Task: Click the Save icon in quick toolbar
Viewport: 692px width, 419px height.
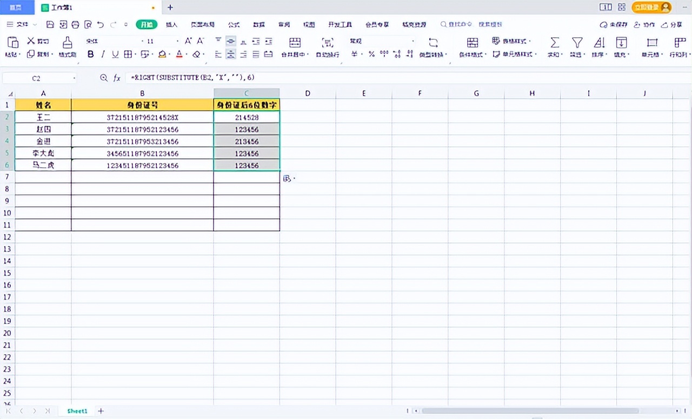Action: [x=50, y=24]
